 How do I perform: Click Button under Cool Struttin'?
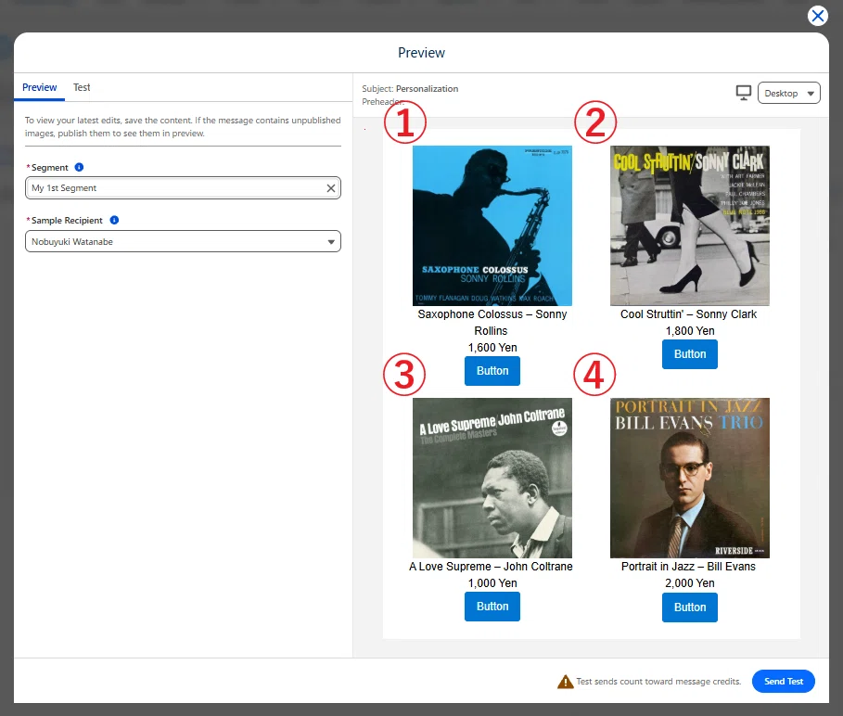(689, 354)
